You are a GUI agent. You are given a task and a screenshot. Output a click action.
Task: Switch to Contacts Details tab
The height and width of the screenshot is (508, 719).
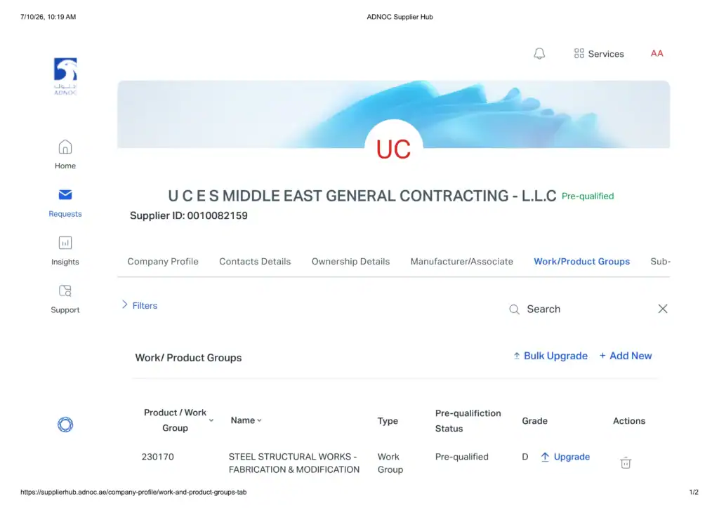[x=255, y=262]
